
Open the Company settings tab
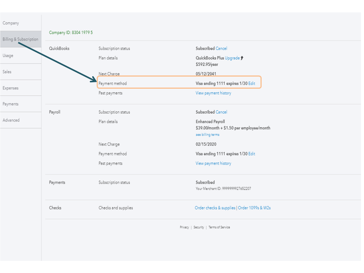tap(11, 23)
